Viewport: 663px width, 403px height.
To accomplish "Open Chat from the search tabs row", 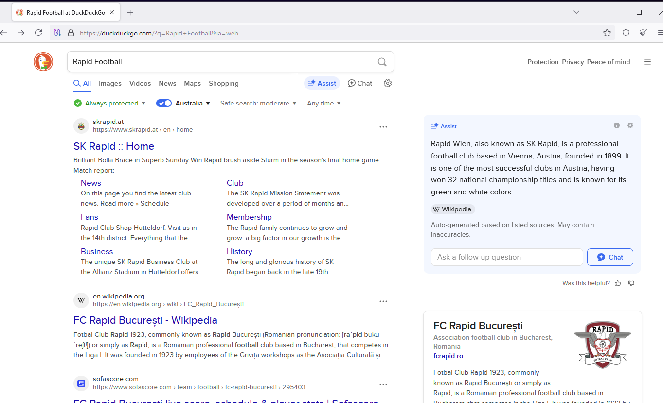I will coord(360,83).
